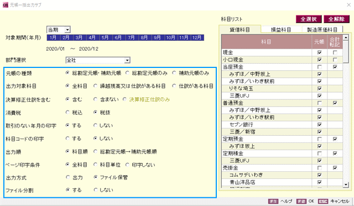Select 補助元帳のみ radio option
This screenshot has height=206, width=354.
[174, 73]
